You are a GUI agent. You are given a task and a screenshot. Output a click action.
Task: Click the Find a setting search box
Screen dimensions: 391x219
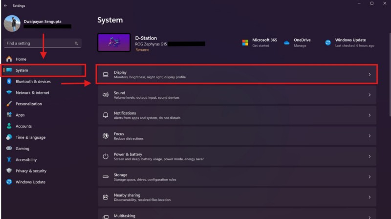[x=39, y=44]
